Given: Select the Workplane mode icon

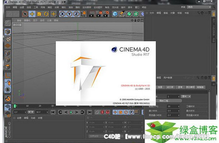Looking at the screenshot, I should click(8, 46).
